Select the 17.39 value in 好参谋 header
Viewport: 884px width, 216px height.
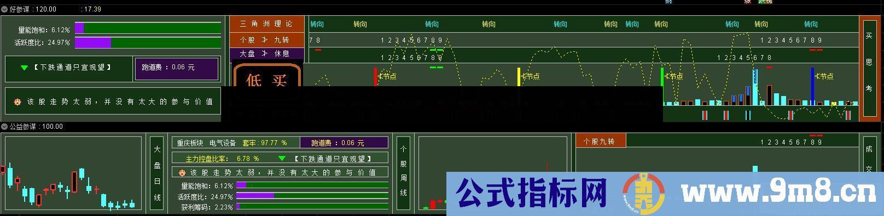pos(92,9)
